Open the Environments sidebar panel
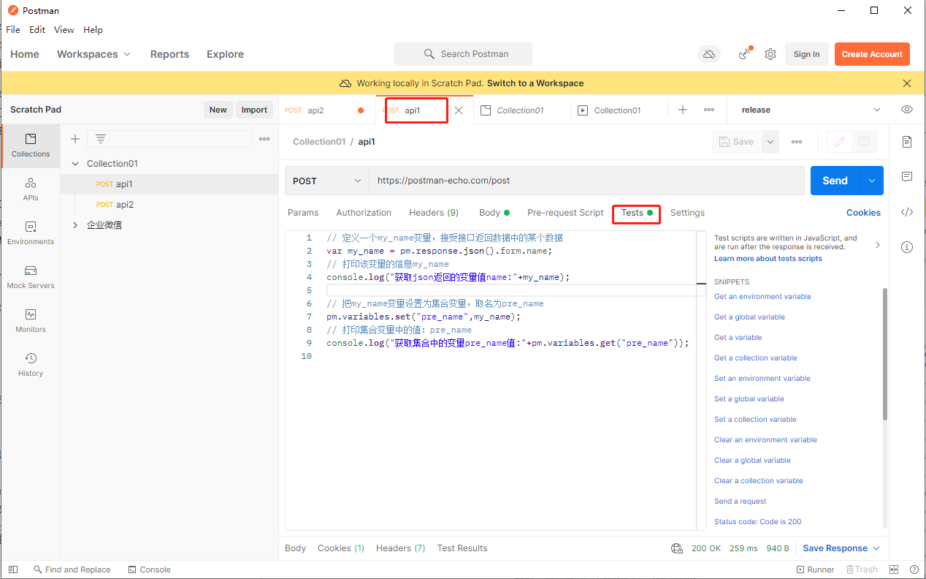The image size is (926, 579). [31, 233]
